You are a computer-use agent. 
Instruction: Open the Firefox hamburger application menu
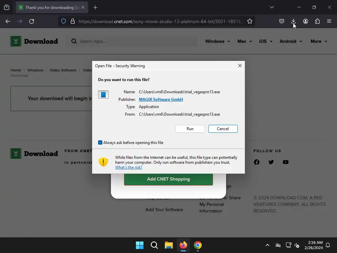tap(329, 21)
